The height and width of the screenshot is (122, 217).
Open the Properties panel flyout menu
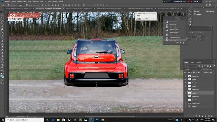211,29
